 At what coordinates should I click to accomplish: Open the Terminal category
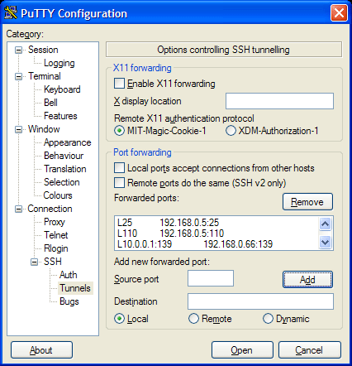click(x=45, y=76)
